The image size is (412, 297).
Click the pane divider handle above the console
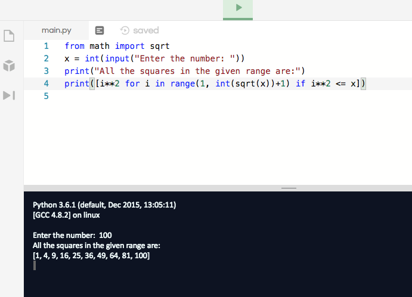point(289,188)
